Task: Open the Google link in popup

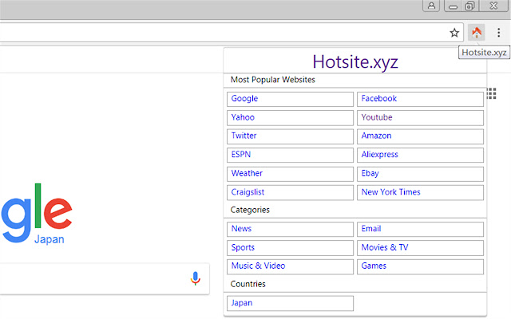Action: 290,99
